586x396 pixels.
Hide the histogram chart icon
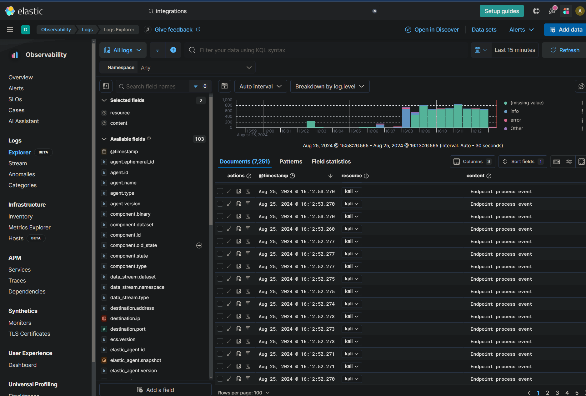pos(224,86)
